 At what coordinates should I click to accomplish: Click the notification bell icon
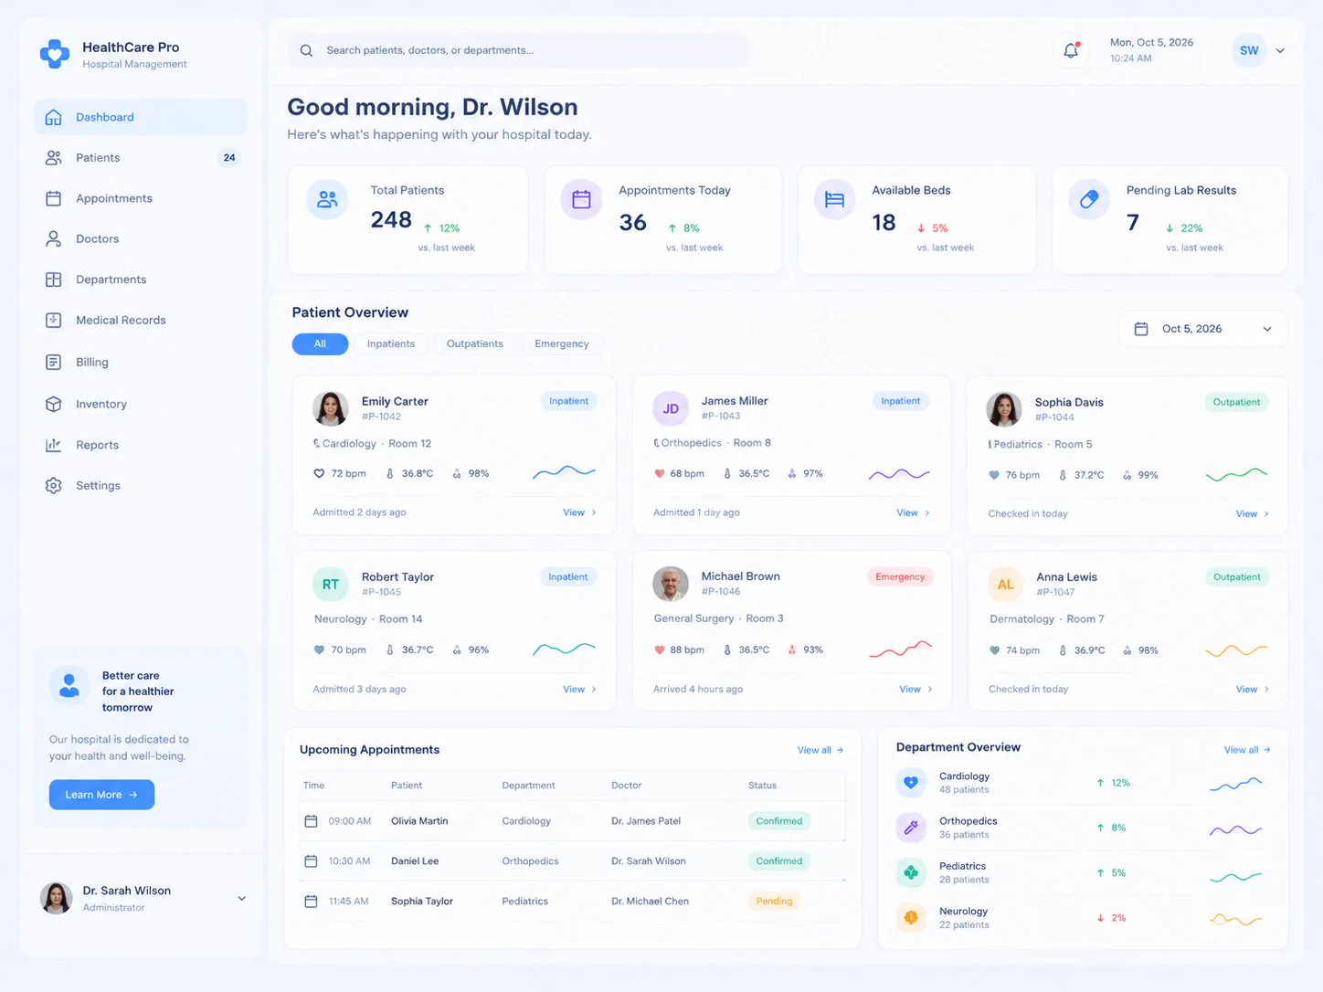(x=1071, y=50)
